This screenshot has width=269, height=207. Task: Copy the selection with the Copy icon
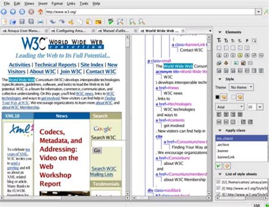(80, 22)
